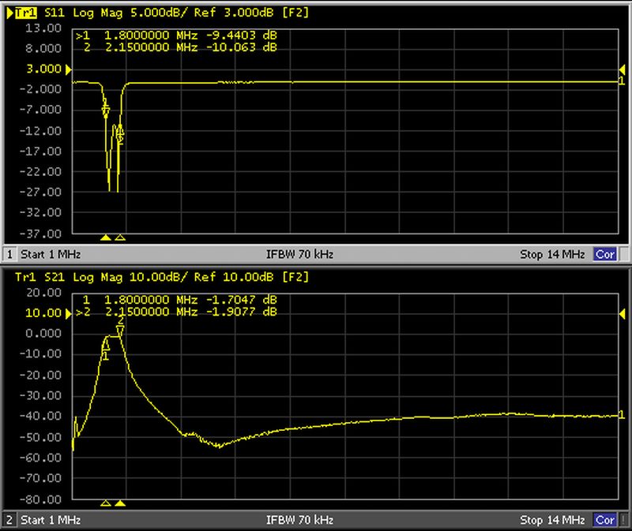Select S21 marker 2 readout at 2.15 MHz

point(180,312)
